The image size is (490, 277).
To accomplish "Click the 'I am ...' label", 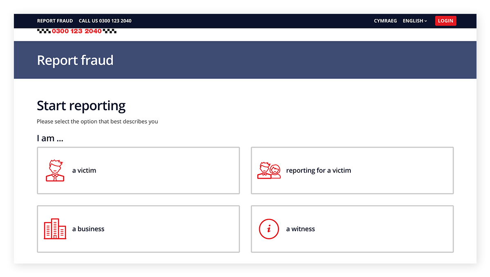I will coord(50,138).
